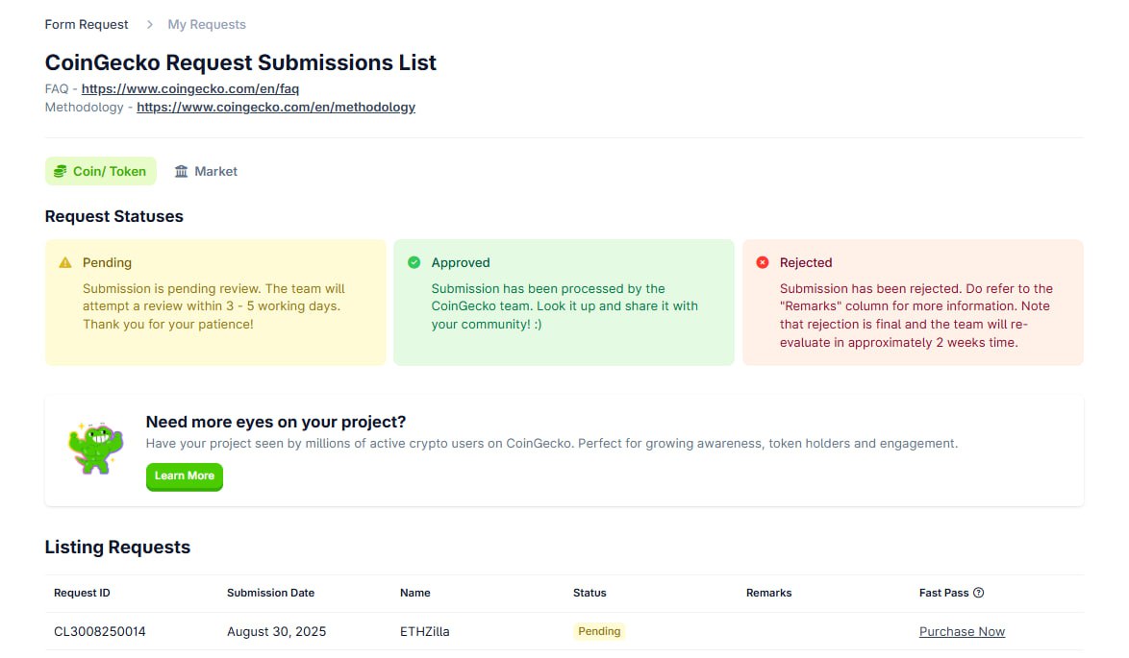Switch to the Market tab

206,171
